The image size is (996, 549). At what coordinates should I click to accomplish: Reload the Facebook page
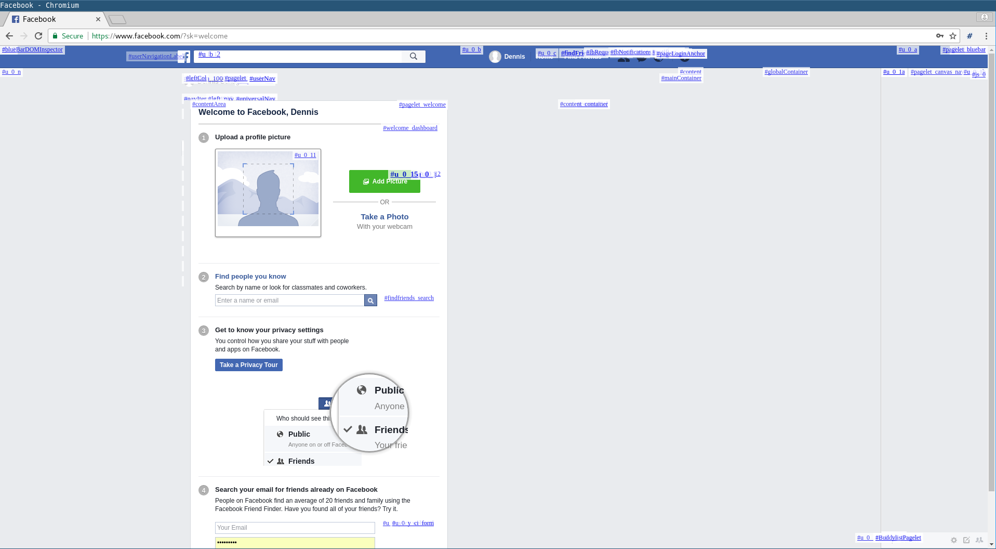[38, 36]
